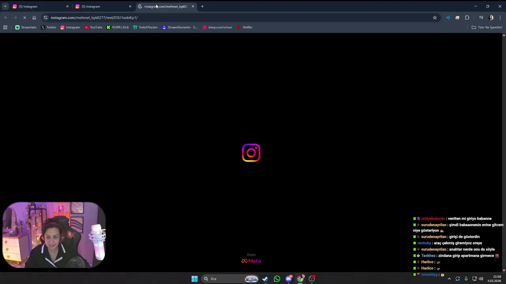Click chat message 'anahtar nerde onu da söyle'

click(472, 249)
